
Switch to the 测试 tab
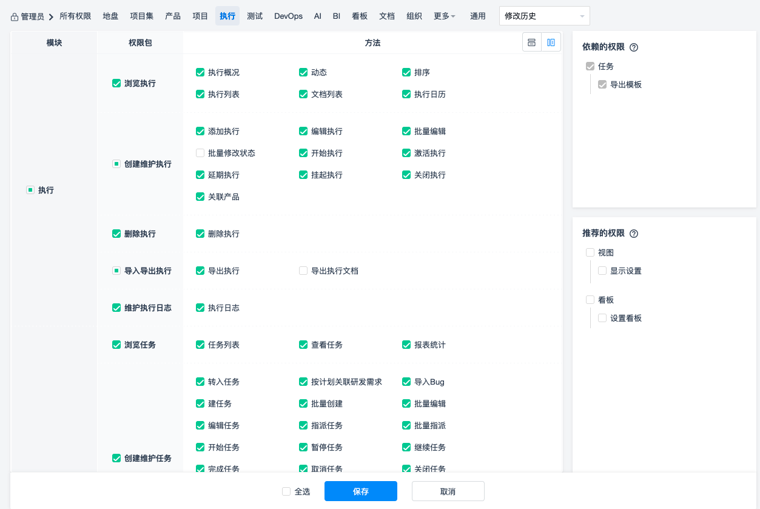255,16
